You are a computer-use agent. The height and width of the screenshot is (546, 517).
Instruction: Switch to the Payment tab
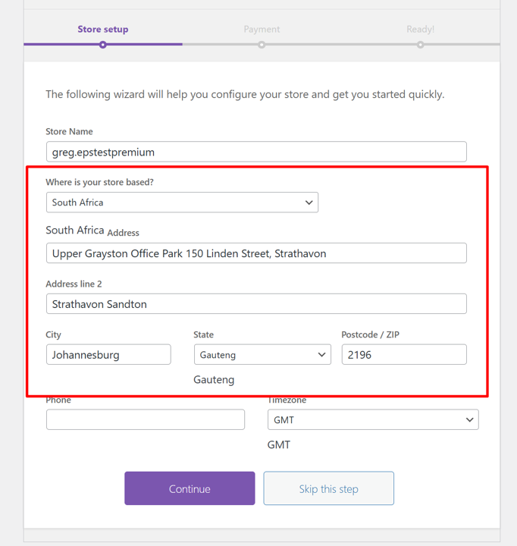(262, 30)
